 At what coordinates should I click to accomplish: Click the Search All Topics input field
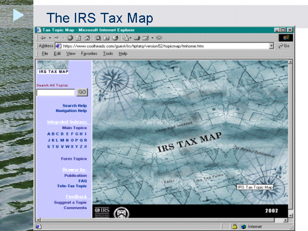click(56, 92)
